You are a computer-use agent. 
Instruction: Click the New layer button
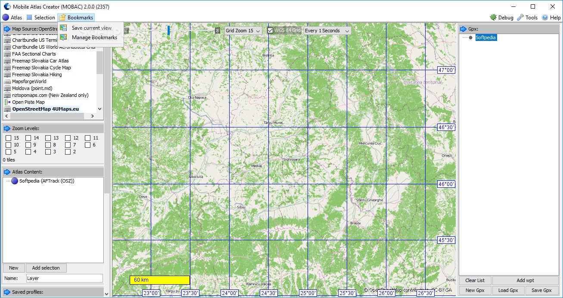point(14,268)
